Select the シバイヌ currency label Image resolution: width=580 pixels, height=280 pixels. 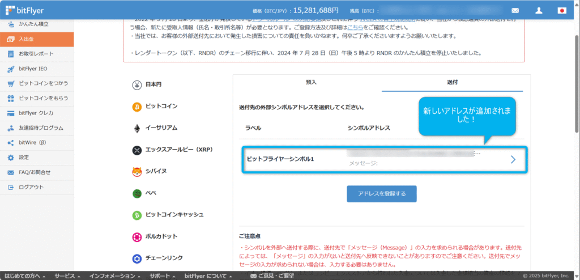tap(156, 171)
